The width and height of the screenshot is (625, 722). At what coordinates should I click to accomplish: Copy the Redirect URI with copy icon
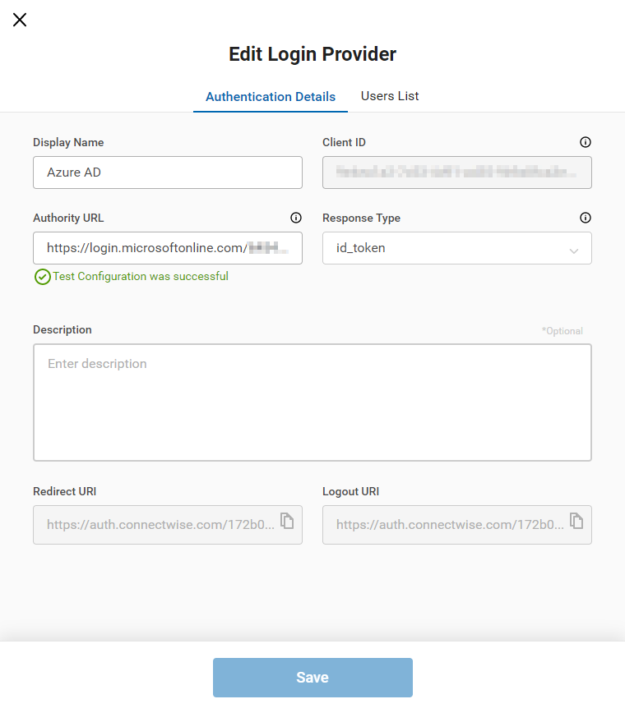287,521
